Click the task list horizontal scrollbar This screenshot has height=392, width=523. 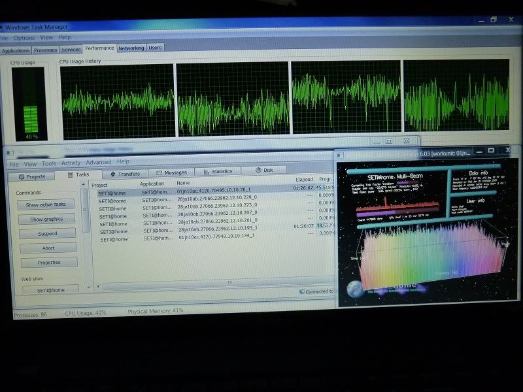coord(229,282)
